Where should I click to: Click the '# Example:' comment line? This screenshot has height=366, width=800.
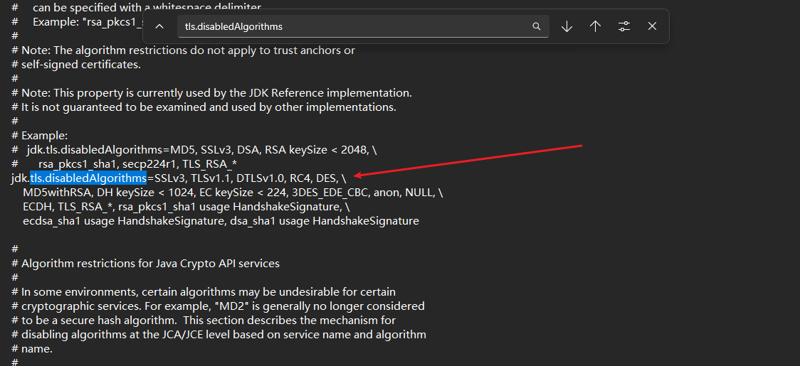pyautogui.click(x=39, y=136)
